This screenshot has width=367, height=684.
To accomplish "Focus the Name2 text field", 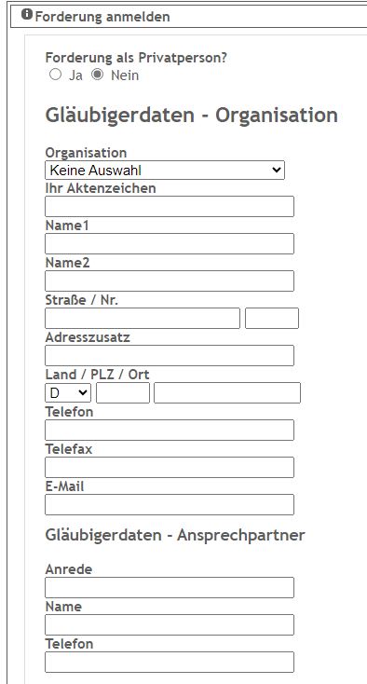I will (x=170, y=280).
